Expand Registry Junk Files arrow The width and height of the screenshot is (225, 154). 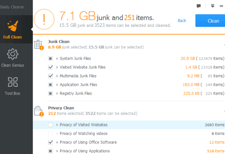57,93
